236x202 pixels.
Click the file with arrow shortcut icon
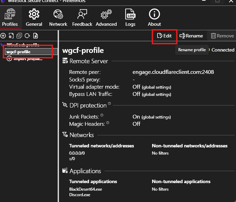point(35,36)
